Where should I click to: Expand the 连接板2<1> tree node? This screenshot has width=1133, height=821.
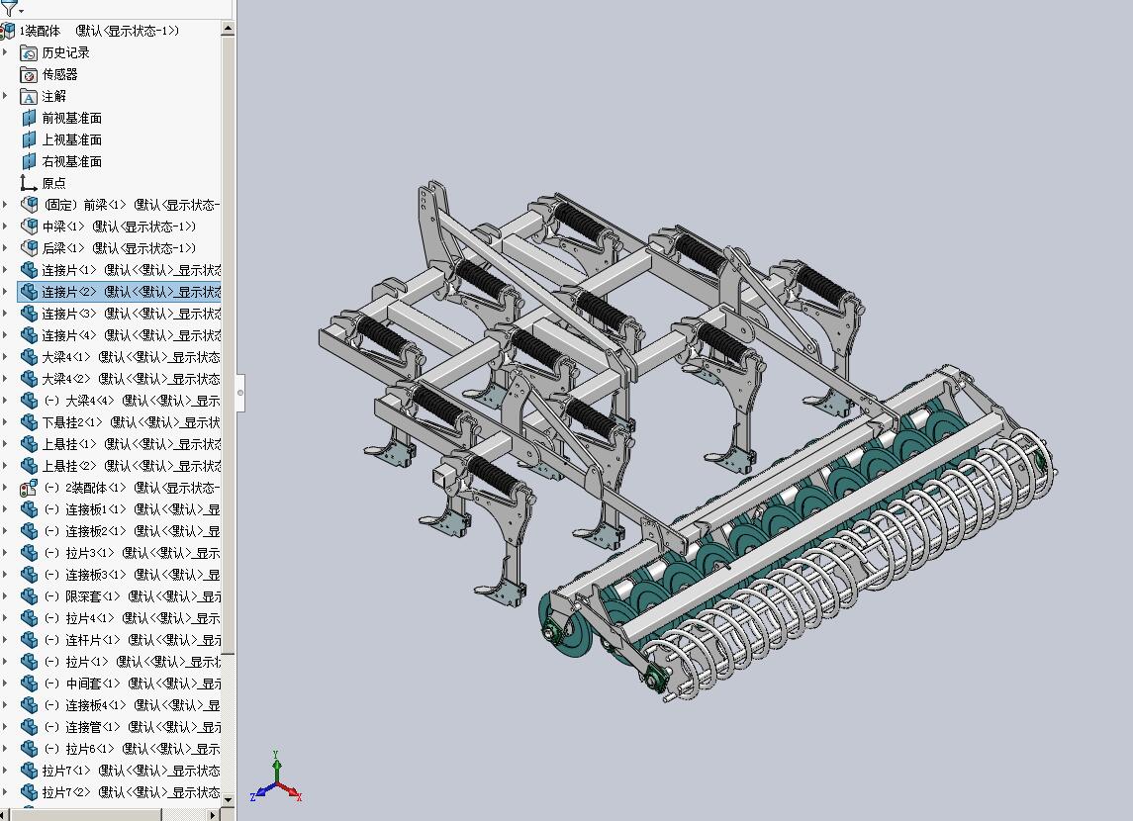6,531
